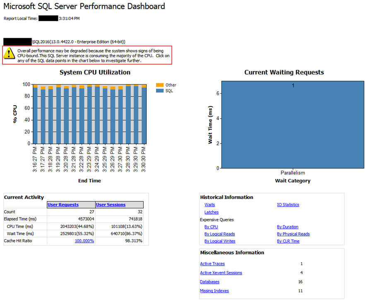This screenshot has width=366, height=300.
Task: Click the sessions cache hit ratio 98.313%
Action: click(134, 241)
